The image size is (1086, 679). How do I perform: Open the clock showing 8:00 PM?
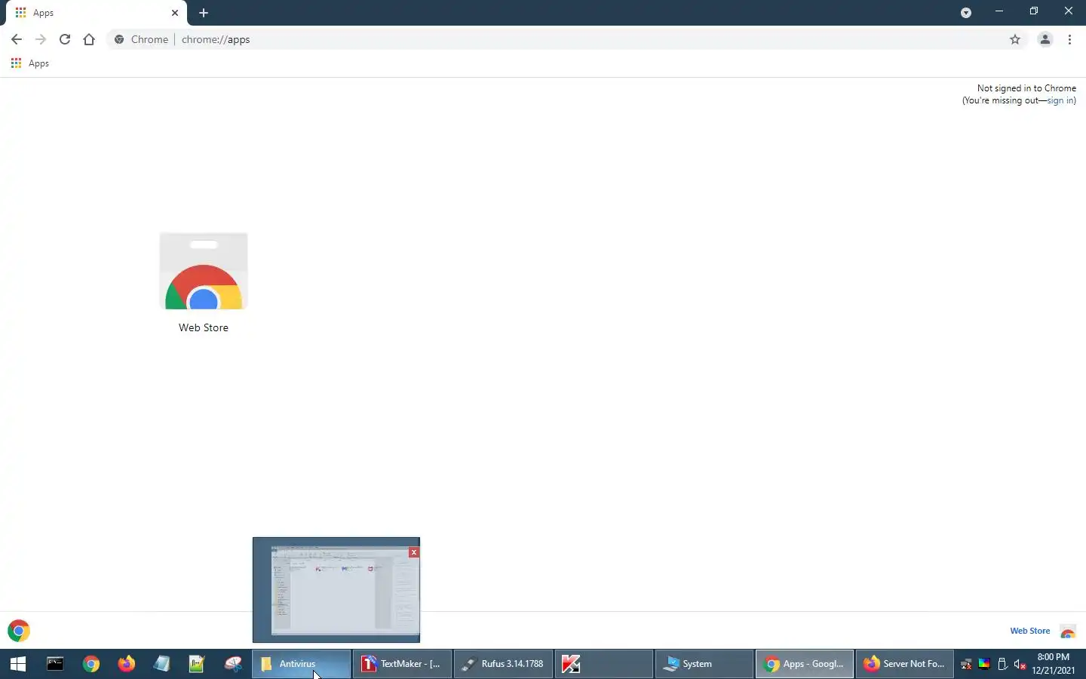point(1054,664)
